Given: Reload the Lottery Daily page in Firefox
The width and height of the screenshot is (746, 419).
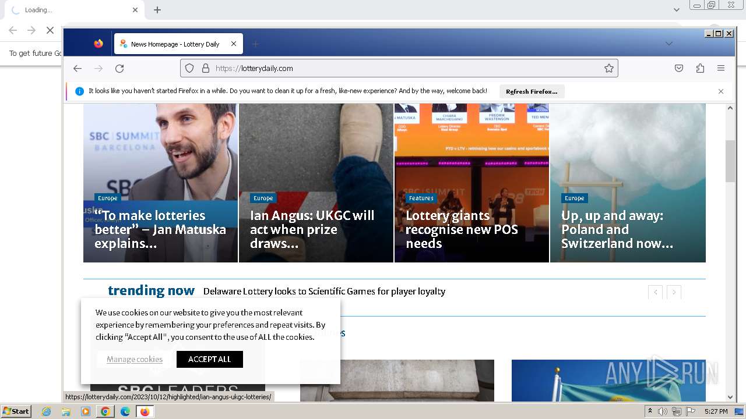Looking at the screenshot, I should point(119,68).
